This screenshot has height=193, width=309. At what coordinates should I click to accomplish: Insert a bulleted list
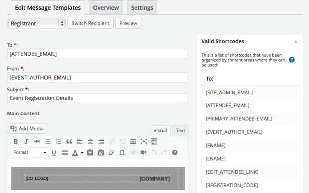(48, 142)
